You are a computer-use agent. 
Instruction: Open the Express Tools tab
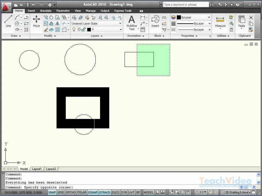tap(123, 11)
